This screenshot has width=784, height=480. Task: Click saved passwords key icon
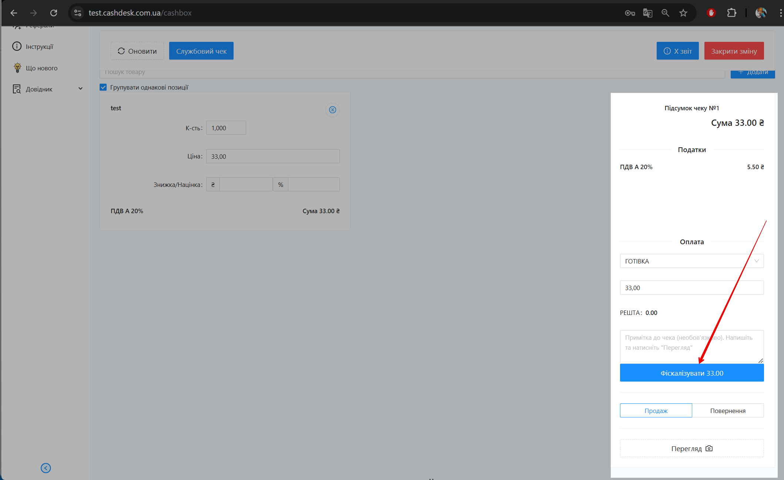(630, 13)
